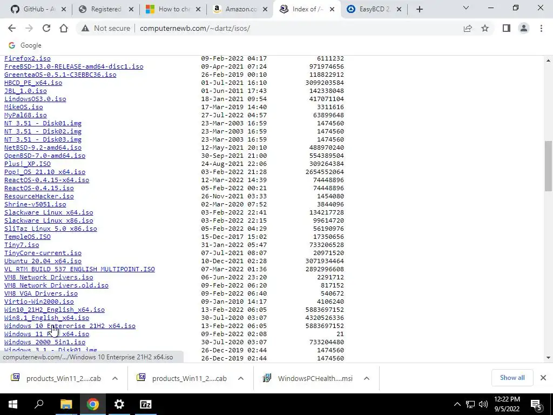The width and height of the screenshot is (553, 415).
Task: Switch to the Amazon.com tab
Action: (237, 10)
